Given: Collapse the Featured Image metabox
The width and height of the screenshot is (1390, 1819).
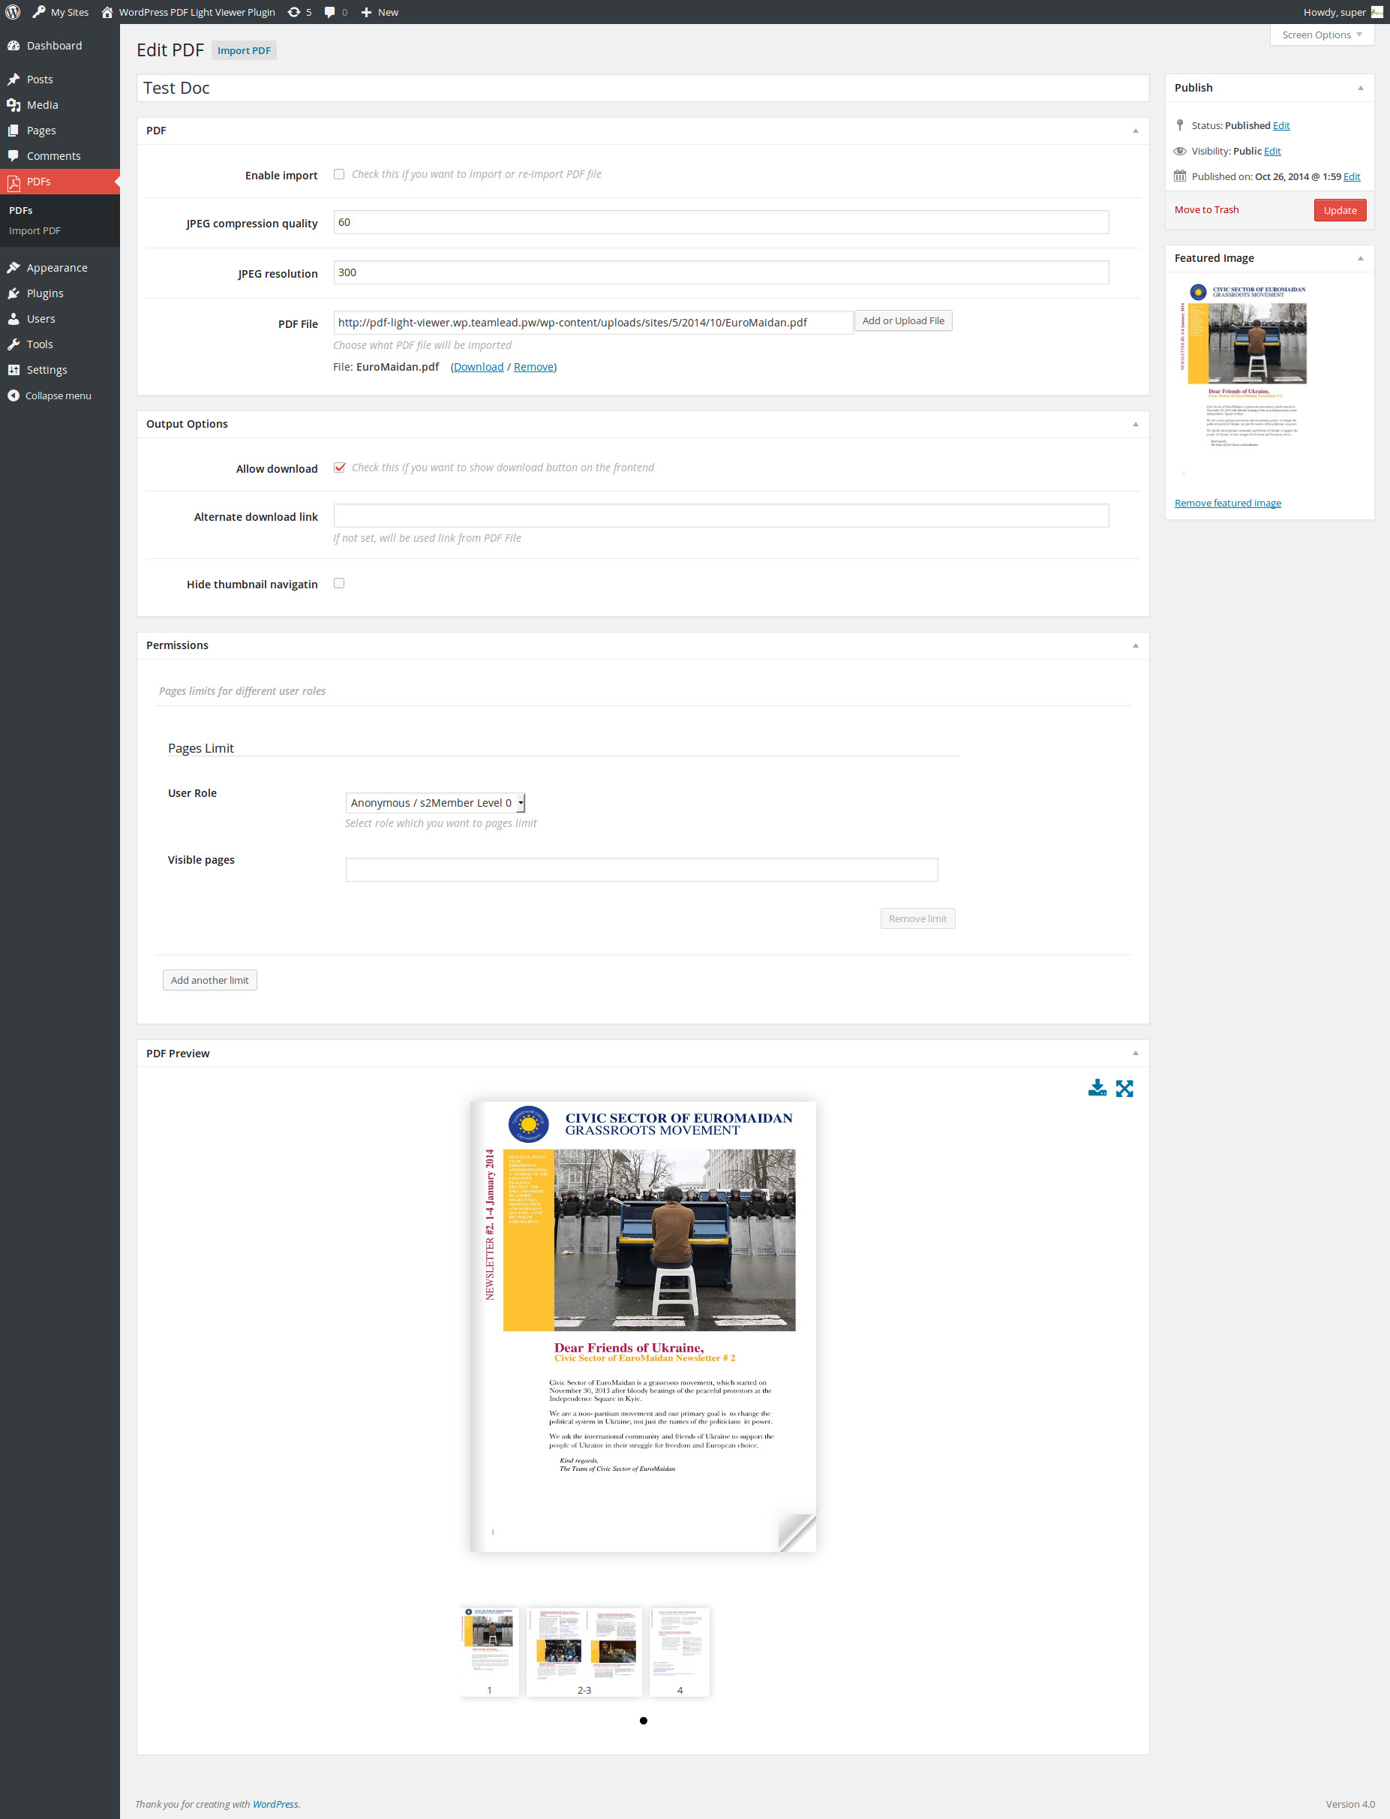Looking at the screenshot, I should pos(1360,258).
